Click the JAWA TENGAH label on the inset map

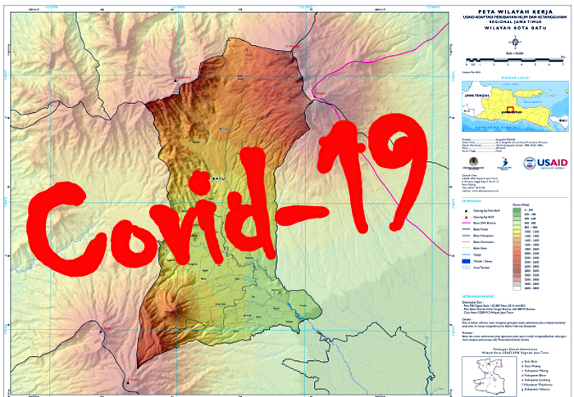(477, 96)
